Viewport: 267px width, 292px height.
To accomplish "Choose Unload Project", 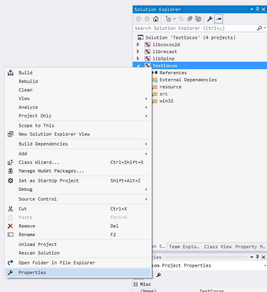I will point(78,244).
